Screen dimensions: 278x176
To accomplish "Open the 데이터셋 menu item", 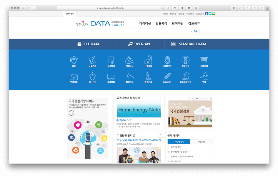I will (145, 24).
